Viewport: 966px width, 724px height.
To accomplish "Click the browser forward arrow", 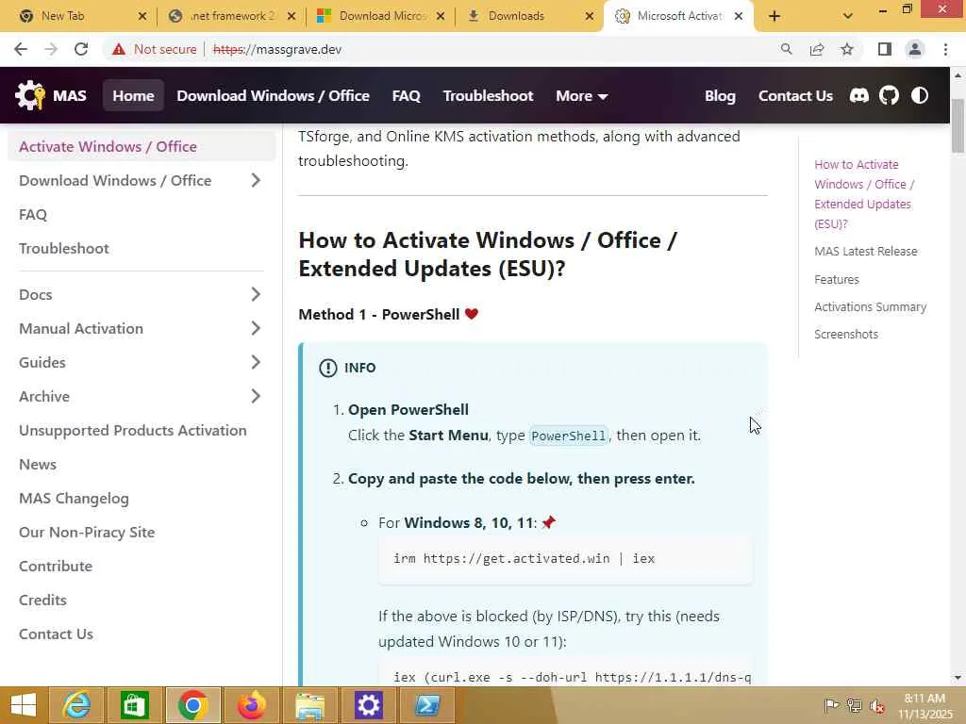I will coord(51,49).
